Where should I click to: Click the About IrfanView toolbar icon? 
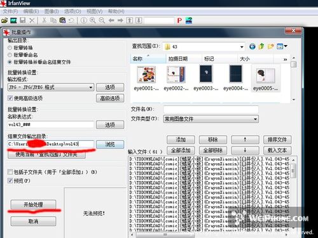point(189,20)
